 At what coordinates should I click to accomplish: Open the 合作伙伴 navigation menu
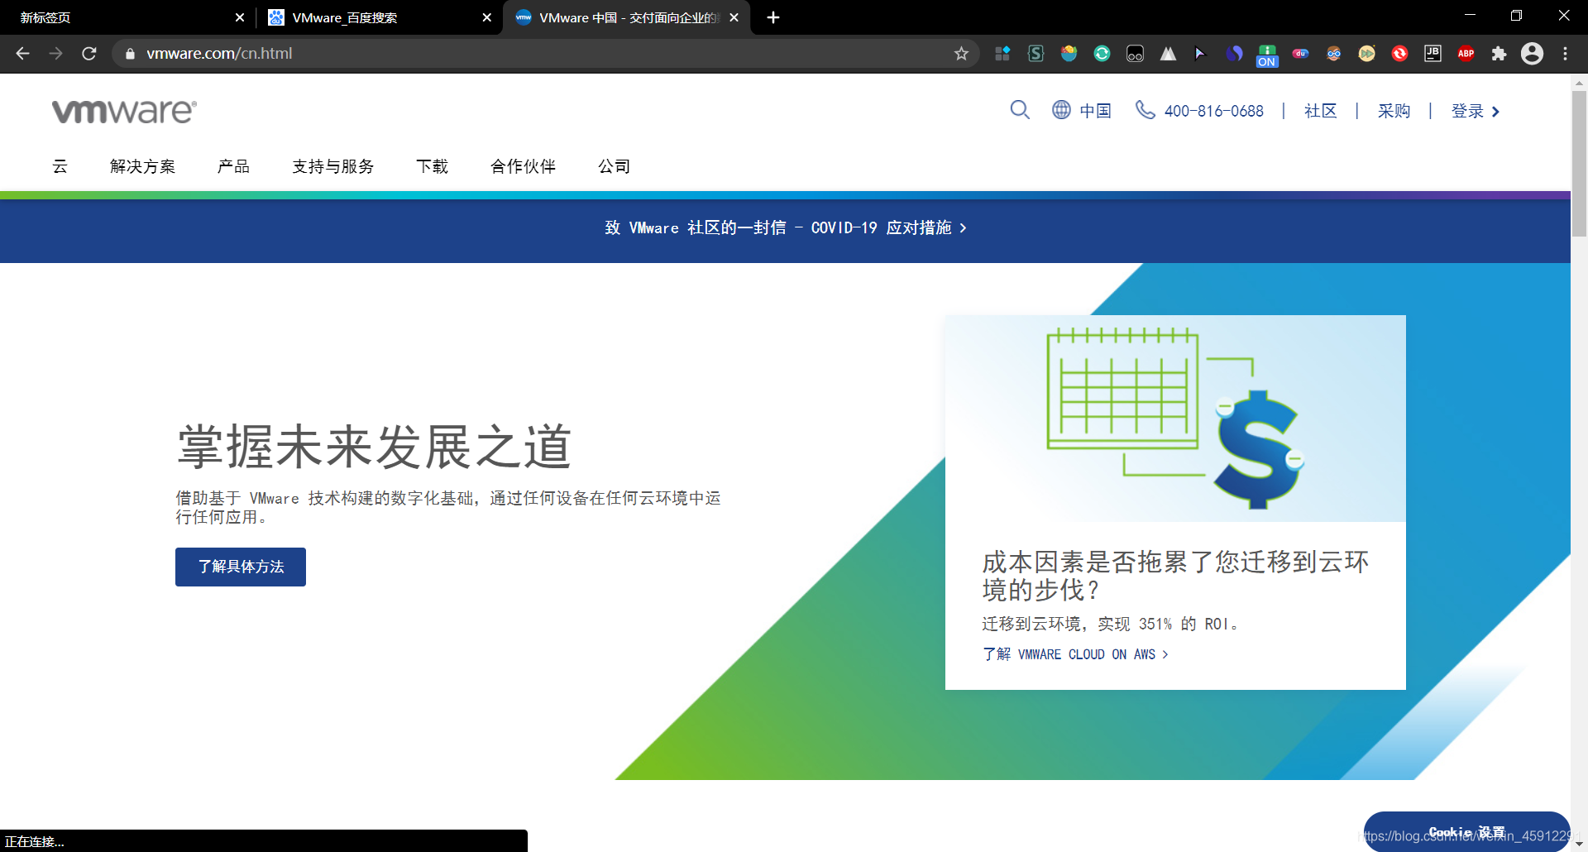tap(523, 166)
